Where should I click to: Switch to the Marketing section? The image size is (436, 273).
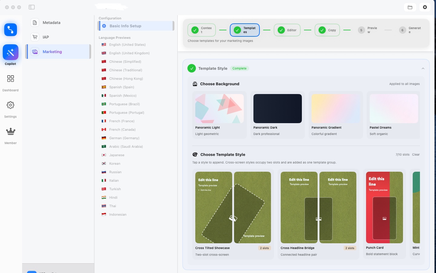52,52
